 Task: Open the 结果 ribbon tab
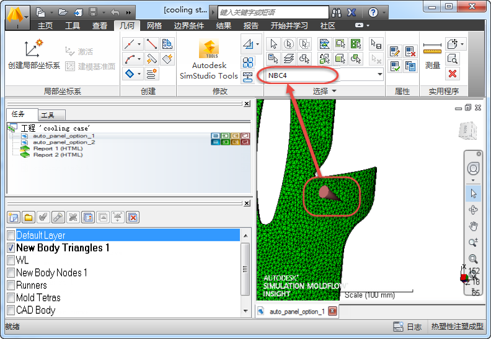click(x=224, y=25)
